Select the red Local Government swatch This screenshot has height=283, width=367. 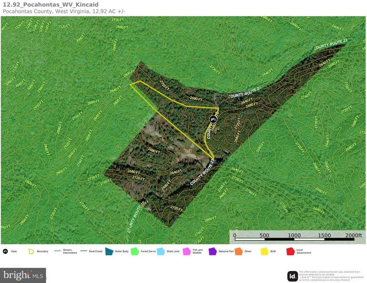coord(290,251)
